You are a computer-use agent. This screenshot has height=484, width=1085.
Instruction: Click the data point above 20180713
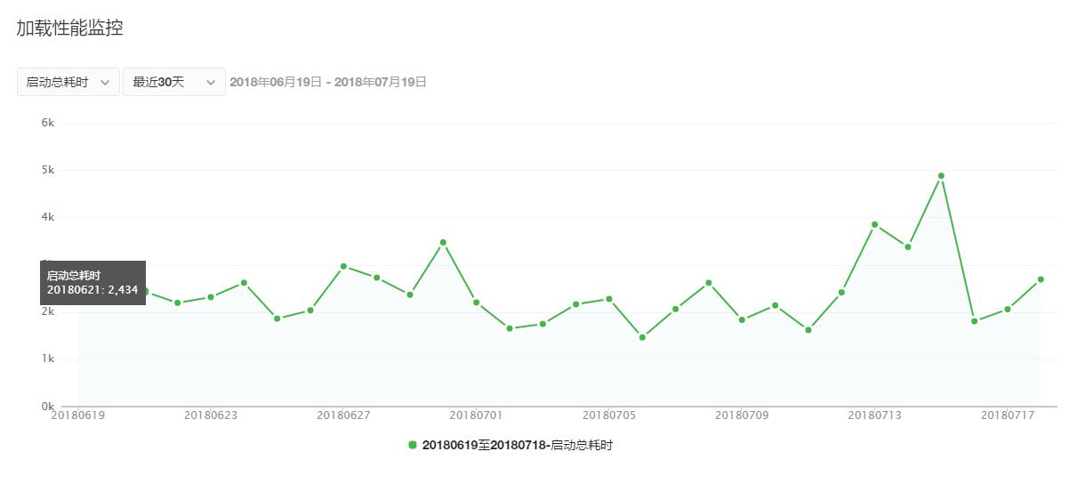(x=874, y=224)
